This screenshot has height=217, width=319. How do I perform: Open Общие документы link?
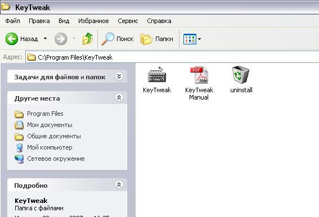point(54,136)
